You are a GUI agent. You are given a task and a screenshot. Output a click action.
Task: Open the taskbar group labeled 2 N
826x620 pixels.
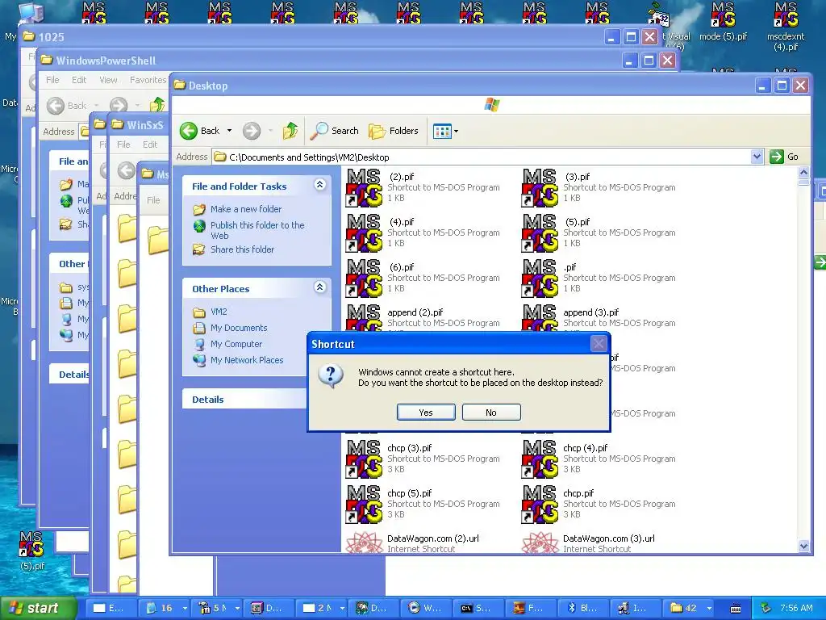(x=323, y=609)
